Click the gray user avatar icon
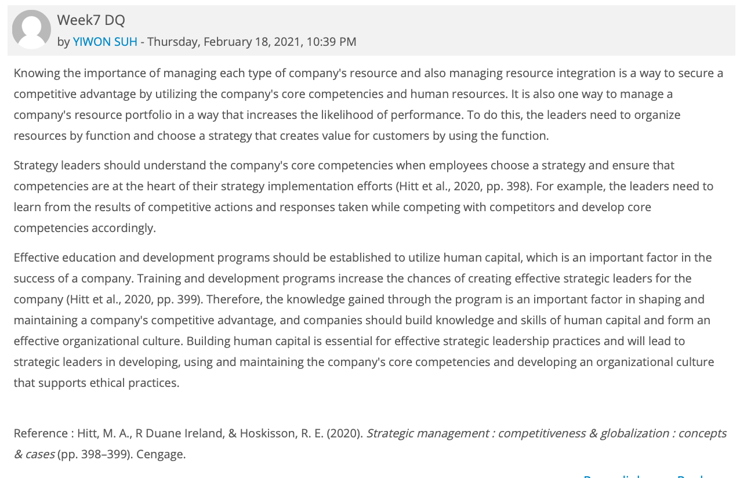The width and height of the screenshot is (740, 478). (x=31, y=29)
